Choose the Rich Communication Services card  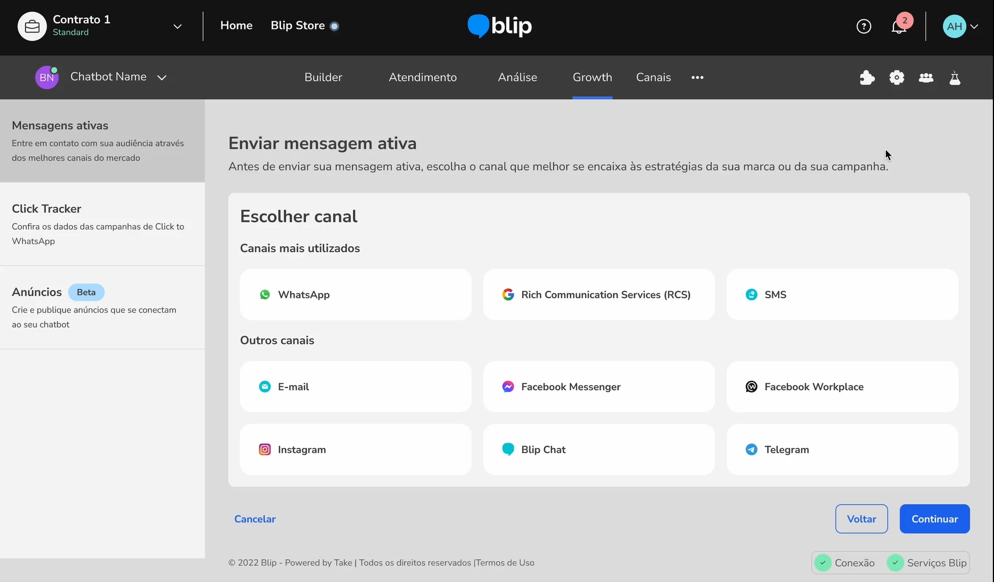point(599,294)
